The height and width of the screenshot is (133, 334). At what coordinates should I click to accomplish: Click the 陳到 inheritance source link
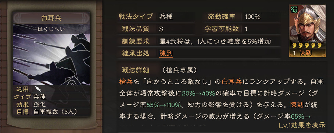point(166,53)
